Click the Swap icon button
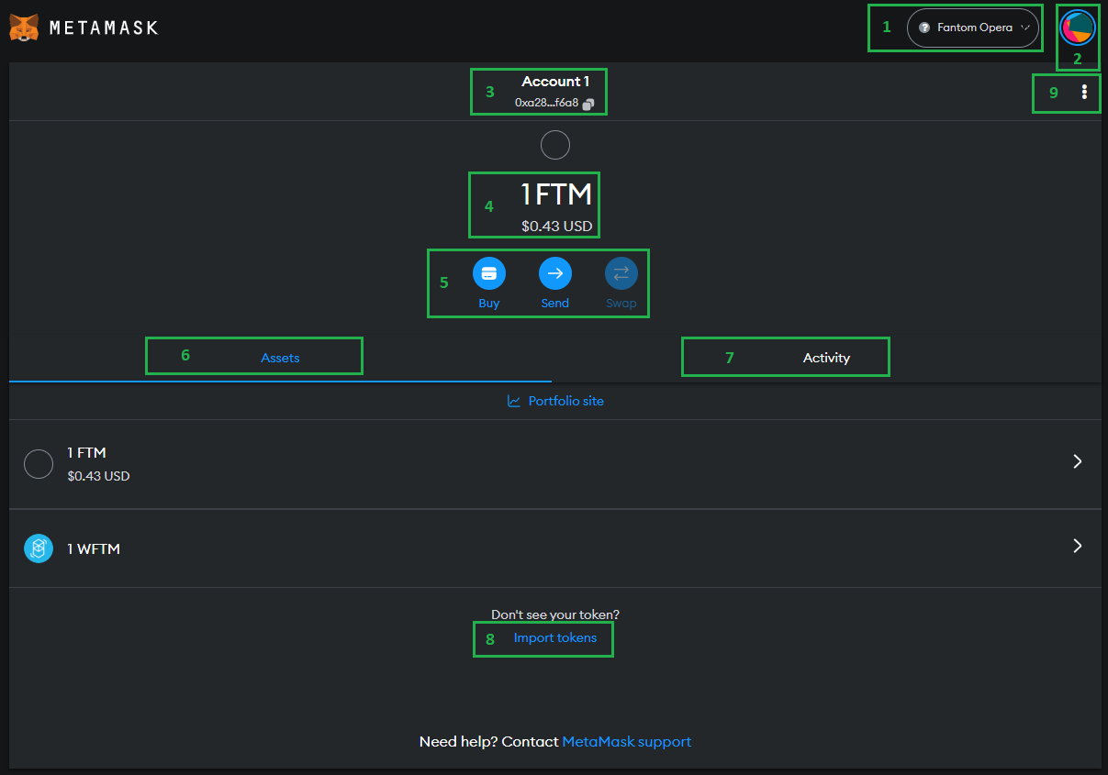Screen dimensions: 1108x775 pos(621,273)
